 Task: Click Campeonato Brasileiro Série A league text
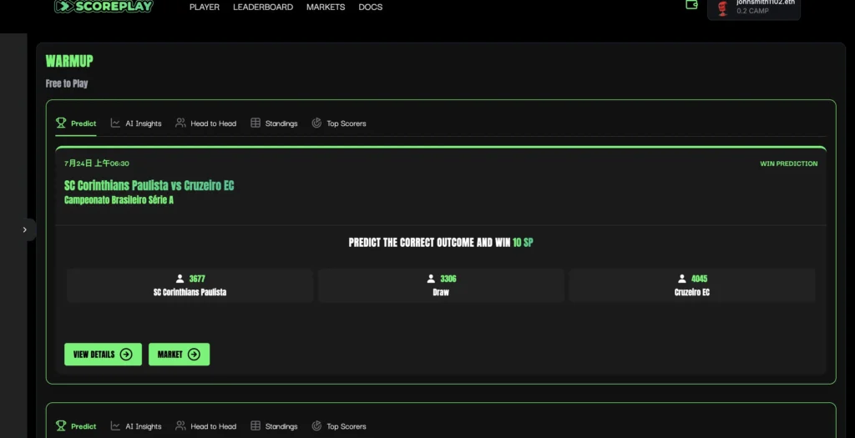point(119,200)
